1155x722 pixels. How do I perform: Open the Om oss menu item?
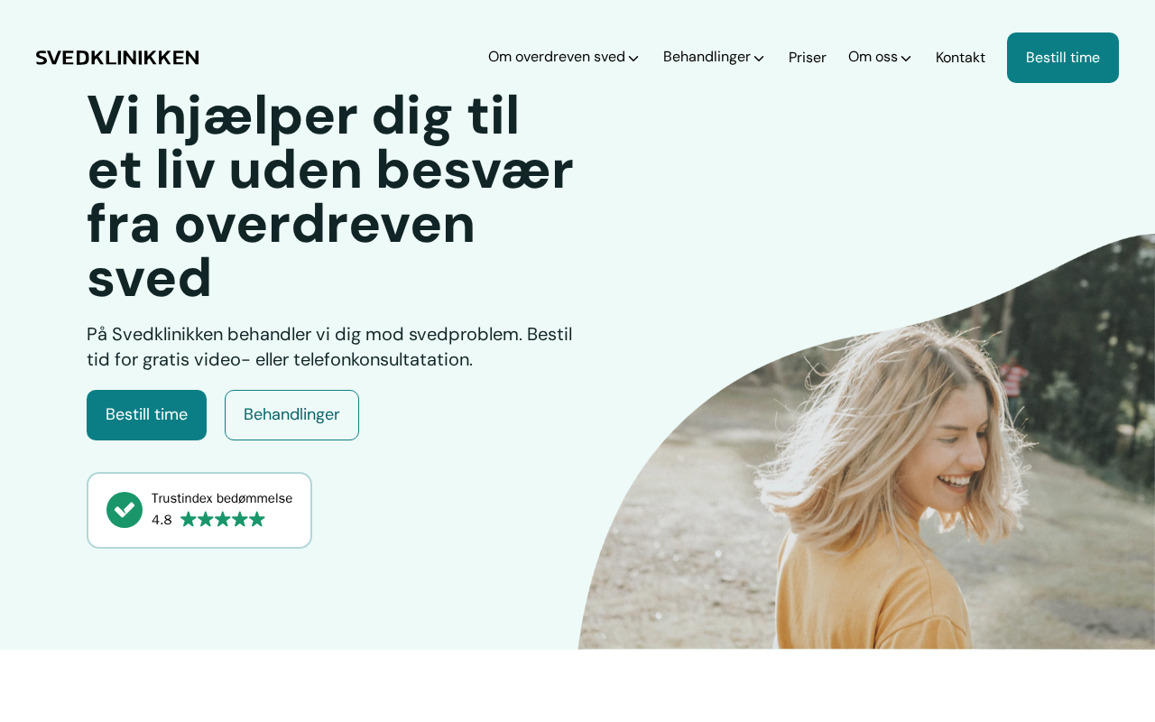(873, 57)
